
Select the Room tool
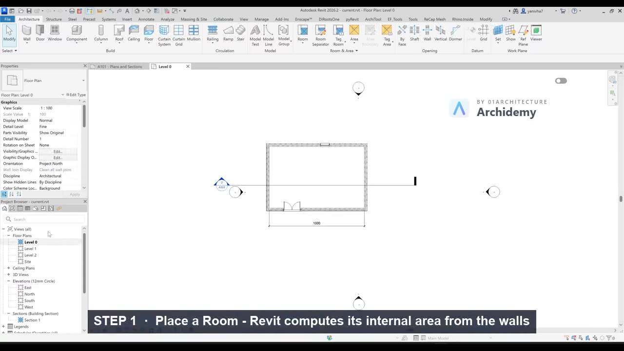click(303, 33)
